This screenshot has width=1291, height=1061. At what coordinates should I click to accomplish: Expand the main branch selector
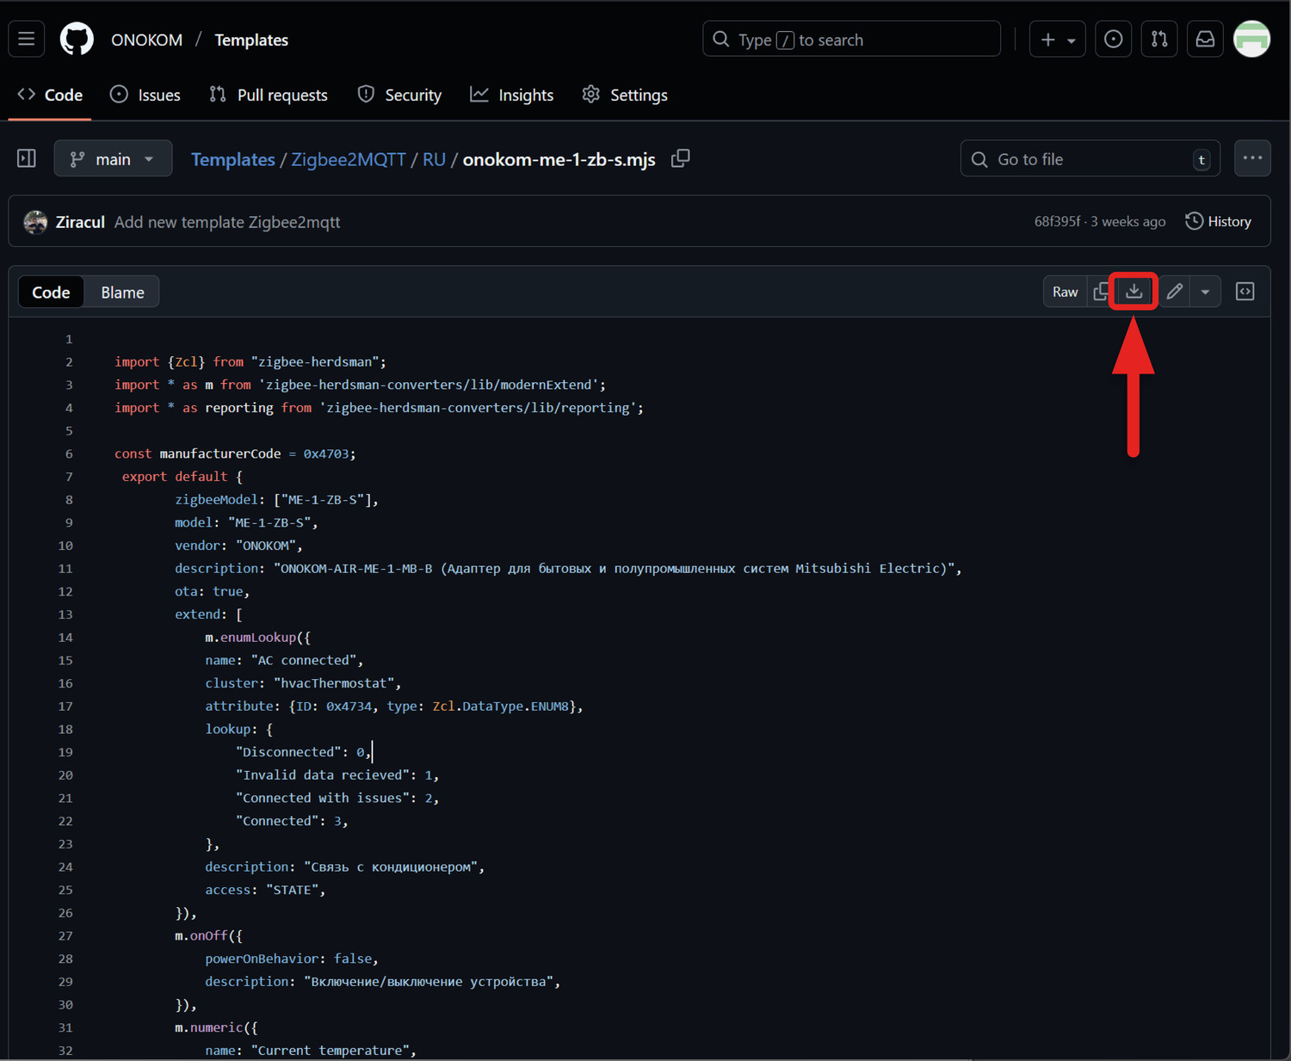point(113,159)
